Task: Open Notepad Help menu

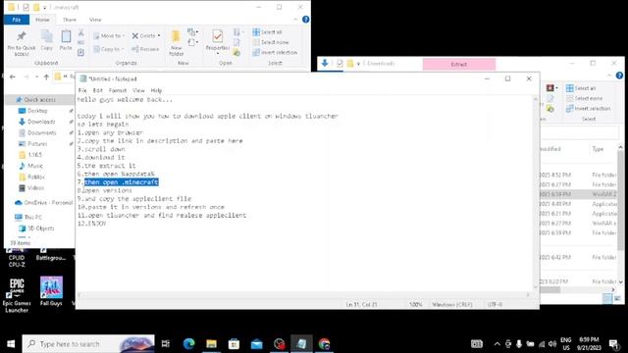Action: click(156, 90)
